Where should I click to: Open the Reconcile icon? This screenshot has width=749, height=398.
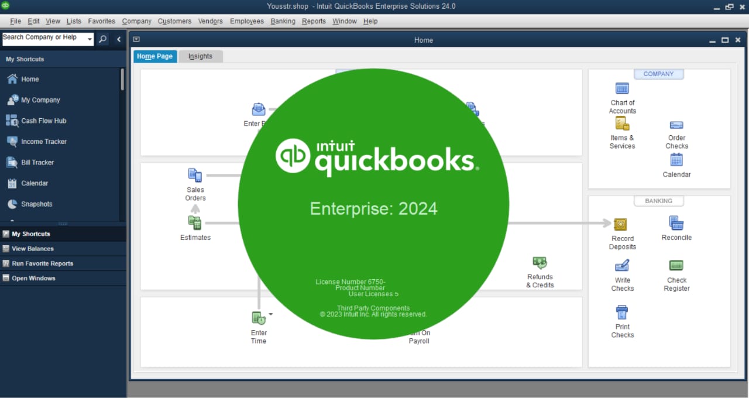coord(676,223)
